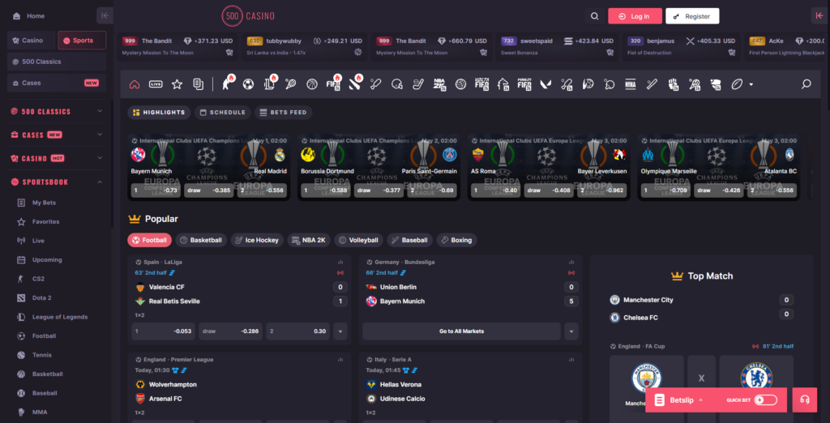Pick Paris Saint-Germain odds -0.69
Screen dimensions: 830x423
pyautogui.click(x=433, y=190)
